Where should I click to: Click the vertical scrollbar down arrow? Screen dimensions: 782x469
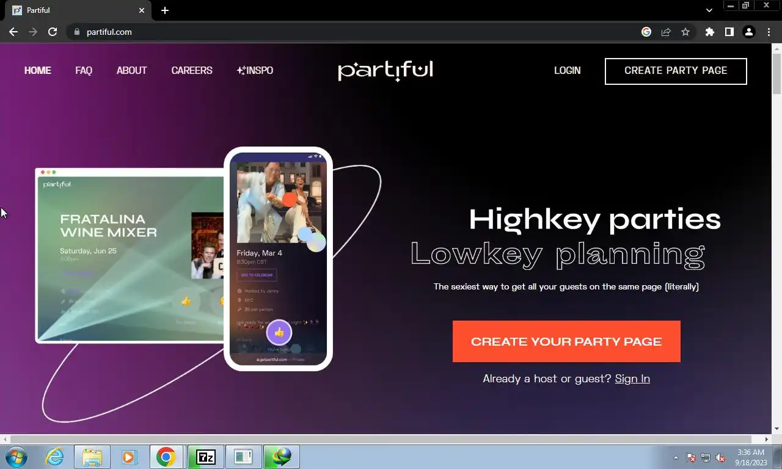pyautogui.click(x=777, y=429)
